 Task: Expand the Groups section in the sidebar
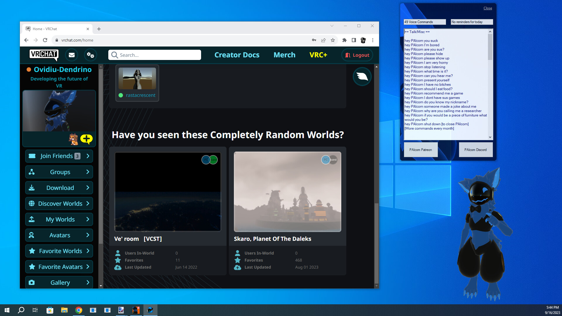pos(59,172)
